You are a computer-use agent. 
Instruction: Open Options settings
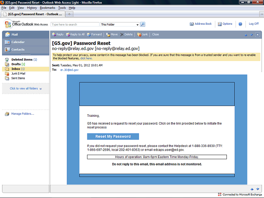tap(225, 24)
